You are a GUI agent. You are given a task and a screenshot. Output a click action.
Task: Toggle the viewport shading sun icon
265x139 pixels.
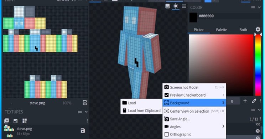pyautogui.click(x=176, y=6)
